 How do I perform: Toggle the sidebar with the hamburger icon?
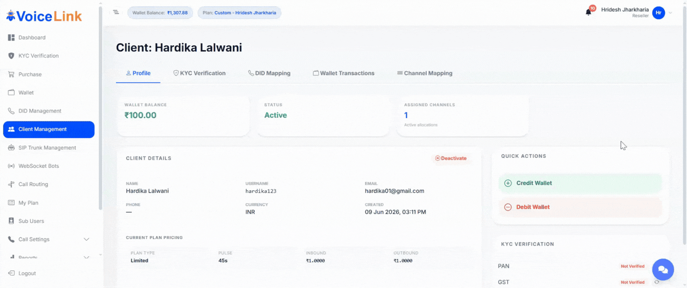pyautogui.click(x=116, y=12)
